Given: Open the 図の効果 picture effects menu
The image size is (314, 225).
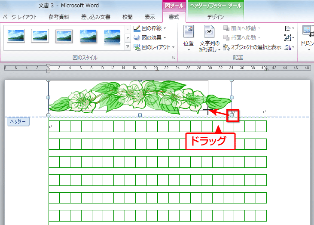Looking at the screenshot, I should click(x=149, y=37).
